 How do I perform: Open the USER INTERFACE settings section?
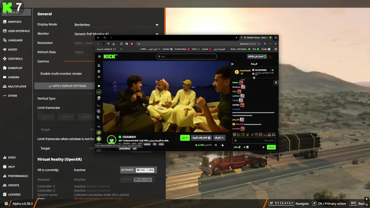(x=16, y=31)
